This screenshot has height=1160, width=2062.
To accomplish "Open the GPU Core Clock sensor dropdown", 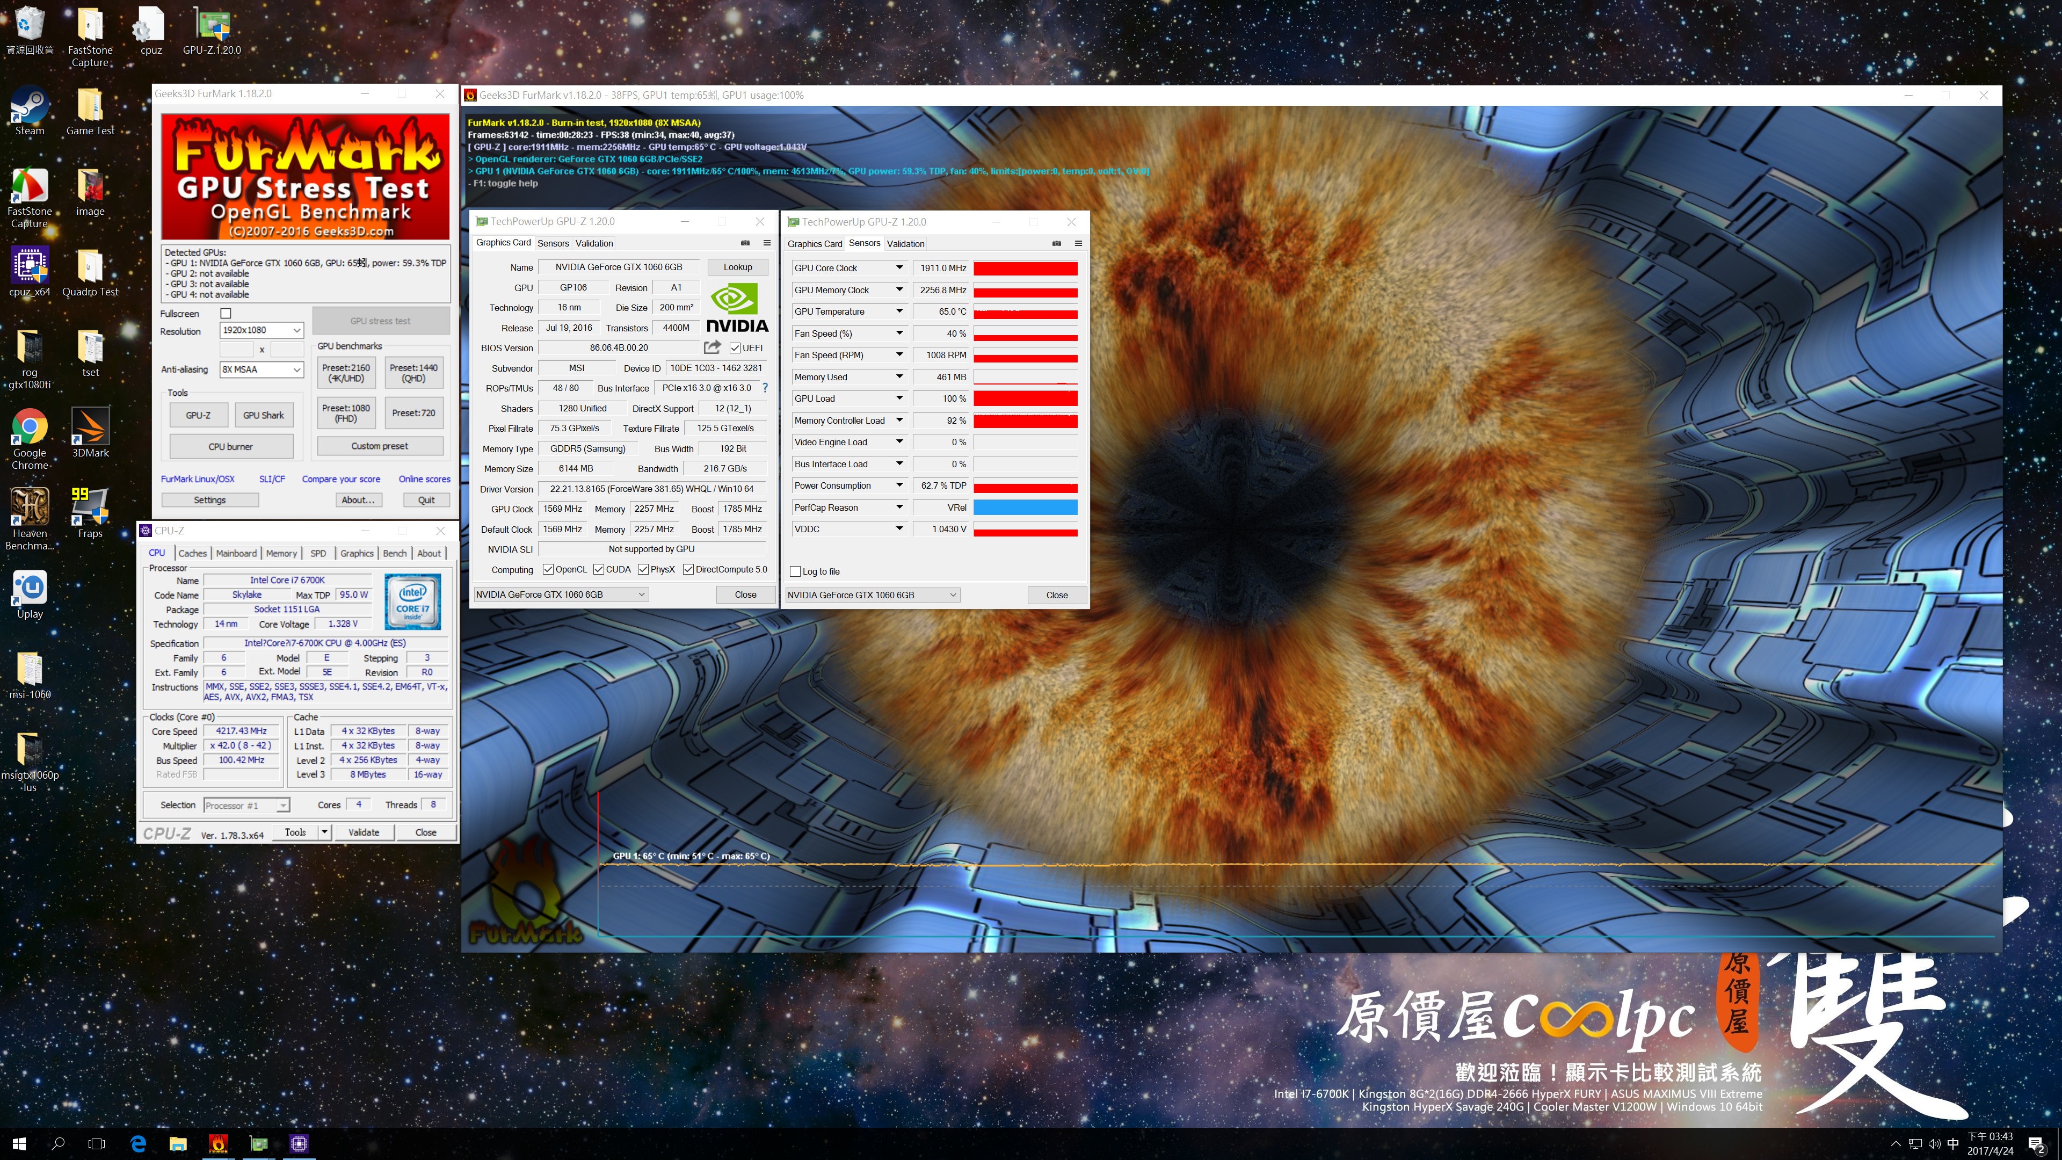I will tap(899, 267).
